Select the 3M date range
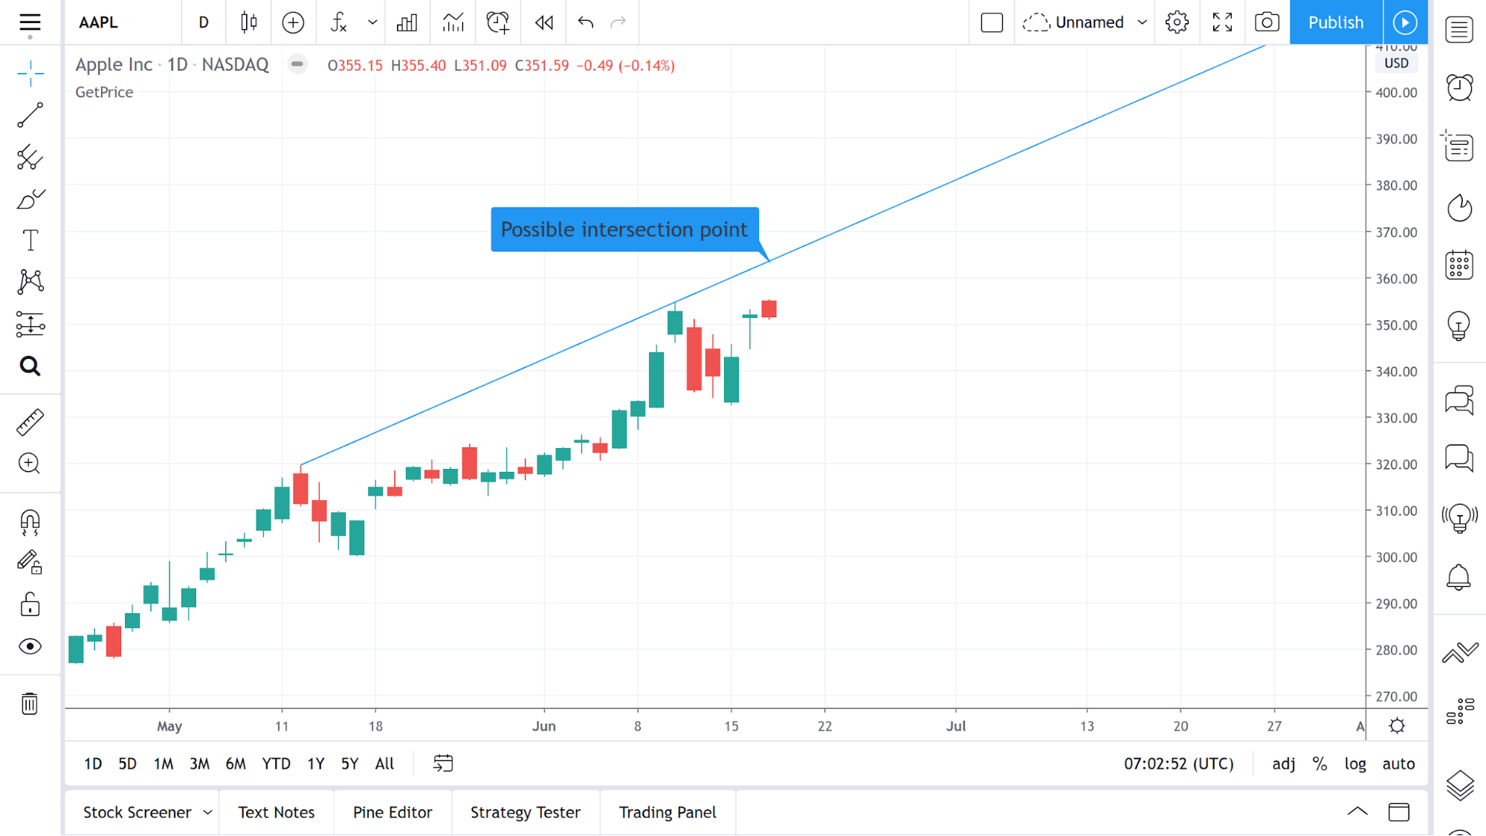1486x836 pixels. pos(199,764)
